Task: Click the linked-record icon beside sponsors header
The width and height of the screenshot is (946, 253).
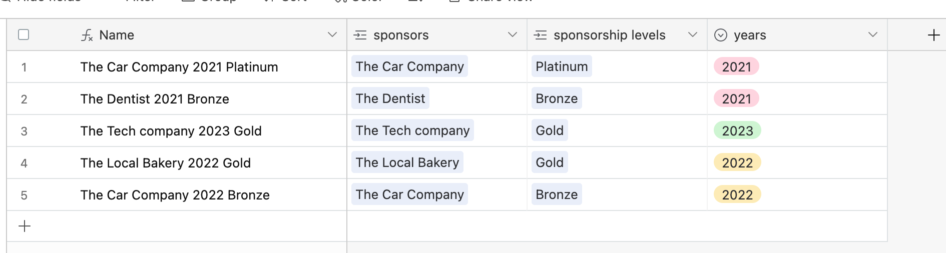Action: [x=360, y=35]
